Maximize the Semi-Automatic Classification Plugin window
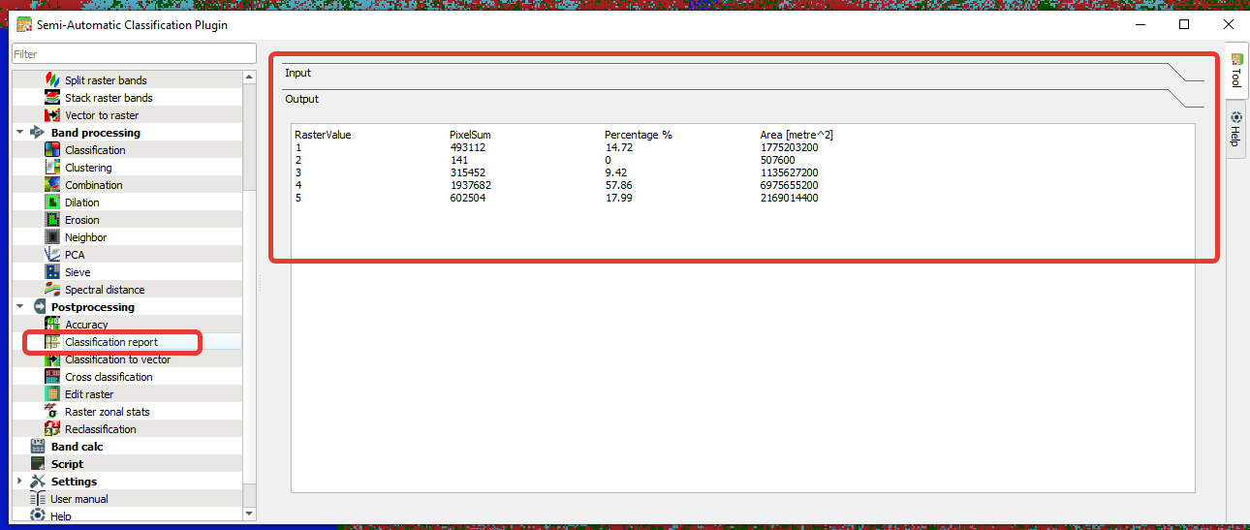Screen dimensions: 1250x530 (1184, 24)
